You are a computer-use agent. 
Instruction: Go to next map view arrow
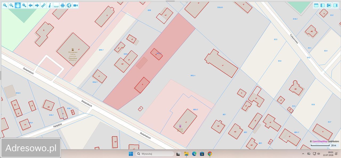pos(37,5)
